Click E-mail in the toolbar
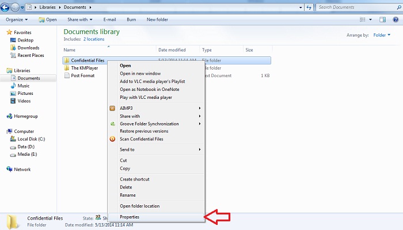This screenshot has height=230, width=403. click(x=110, y=20)
